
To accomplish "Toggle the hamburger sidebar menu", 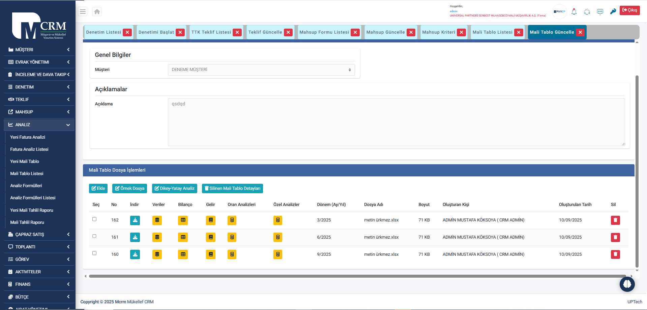I will pyautogui.click(x=83, y=11).
